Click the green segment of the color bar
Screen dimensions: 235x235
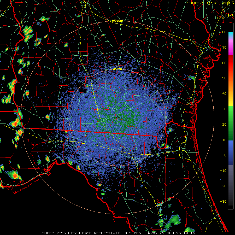pyautogui.click(x=231, y=123)
